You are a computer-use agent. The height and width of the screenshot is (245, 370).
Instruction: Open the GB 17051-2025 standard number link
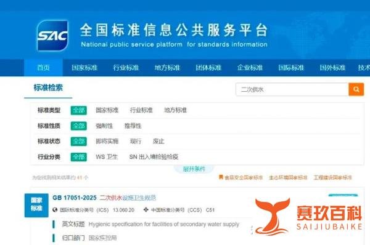coord(75,198)
